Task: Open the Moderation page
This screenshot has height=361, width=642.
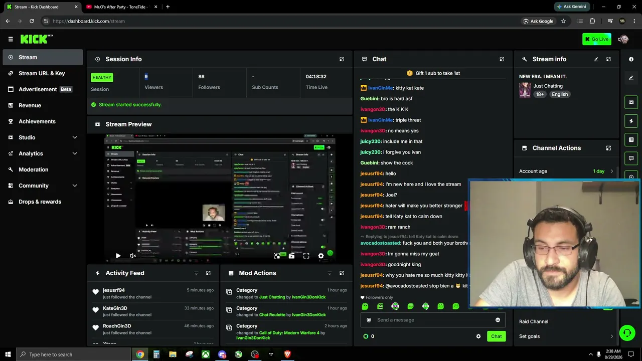Action: 43,169
